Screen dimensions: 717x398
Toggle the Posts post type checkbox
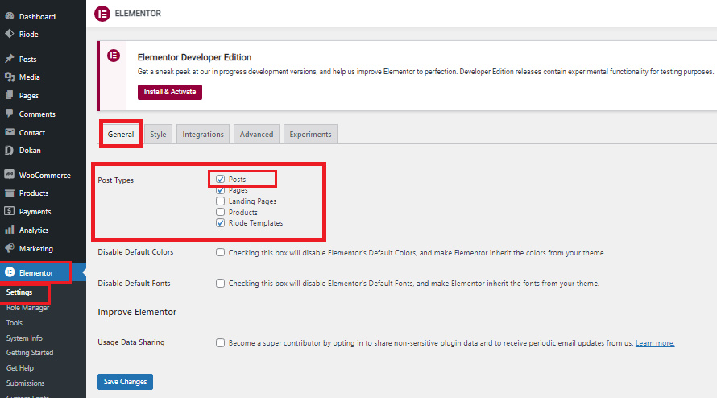click(221, 180)
